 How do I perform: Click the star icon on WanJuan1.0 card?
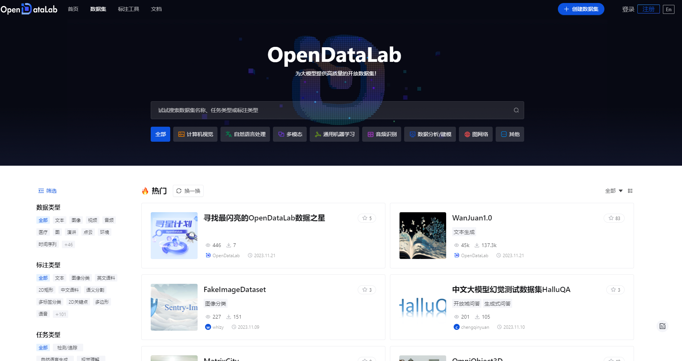(x=611, y=218)
